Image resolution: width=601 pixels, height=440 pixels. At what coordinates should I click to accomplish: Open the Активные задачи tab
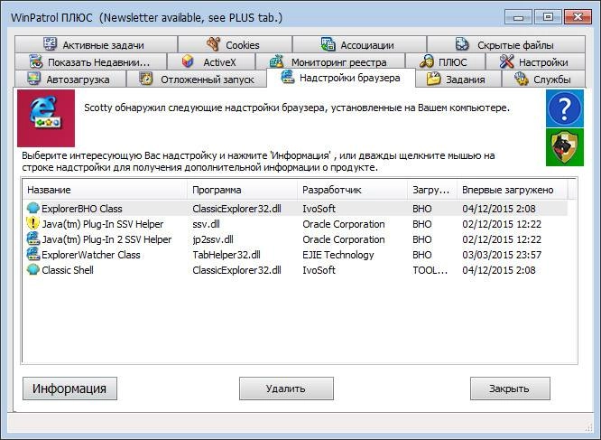(97, 44)
